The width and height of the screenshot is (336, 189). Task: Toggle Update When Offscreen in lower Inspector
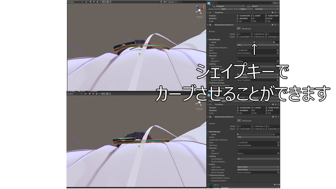(x=238, y=140)
